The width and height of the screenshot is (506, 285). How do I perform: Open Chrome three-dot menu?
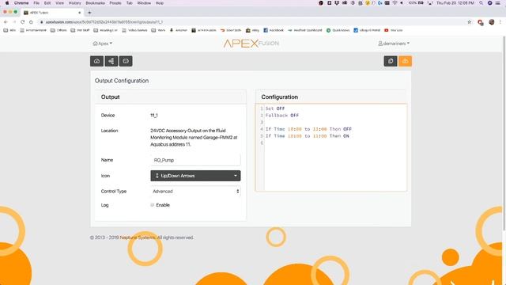click(500, 22)
